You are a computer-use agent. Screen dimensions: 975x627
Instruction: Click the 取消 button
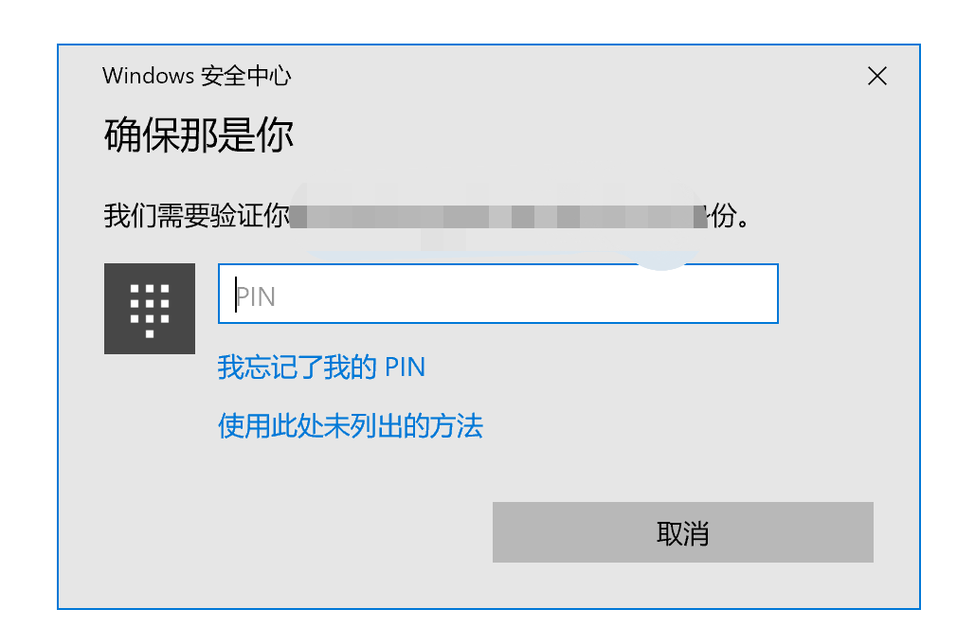tap(683, 532)
